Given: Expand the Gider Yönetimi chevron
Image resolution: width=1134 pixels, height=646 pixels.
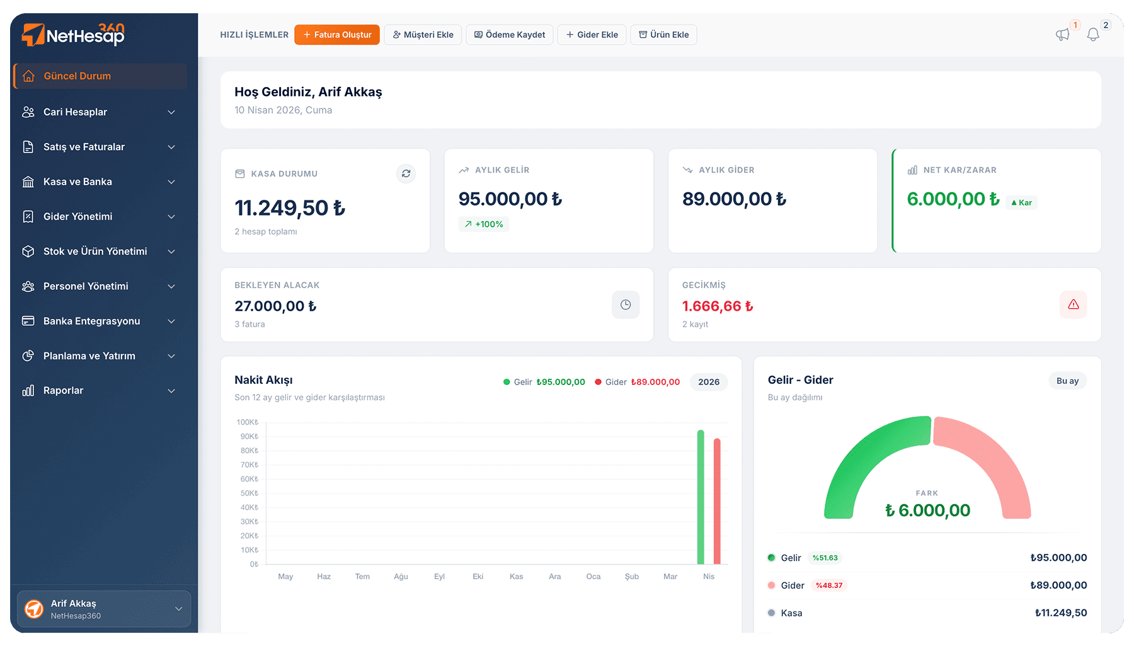Looking at the screenshot, I should click(171, 217).
